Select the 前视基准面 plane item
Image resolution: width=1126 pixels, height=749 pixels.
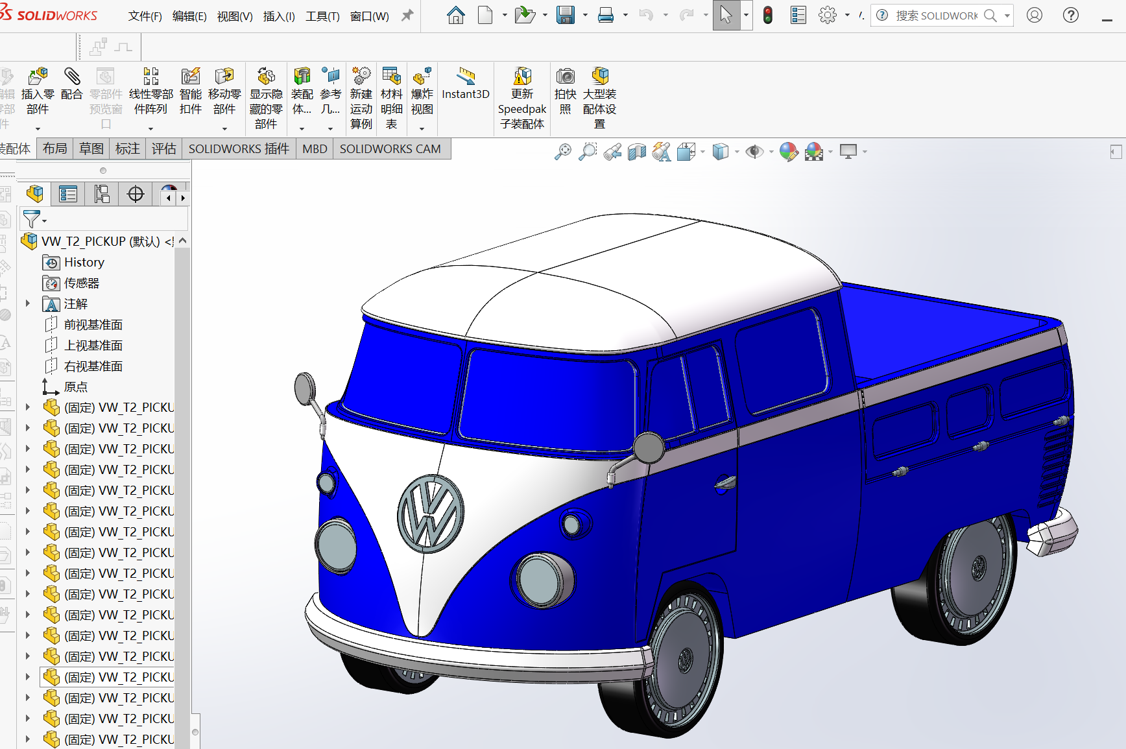(x=93, y=325)
